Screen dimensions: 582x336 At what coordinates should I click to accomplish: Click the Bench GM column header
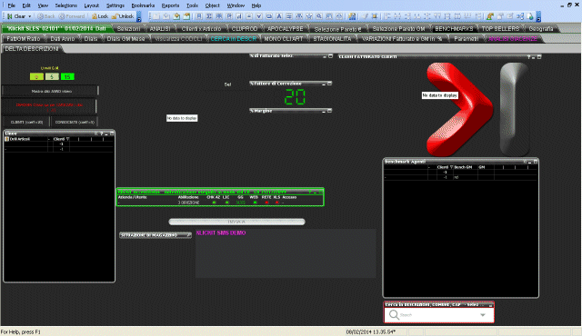pos(463,167)
